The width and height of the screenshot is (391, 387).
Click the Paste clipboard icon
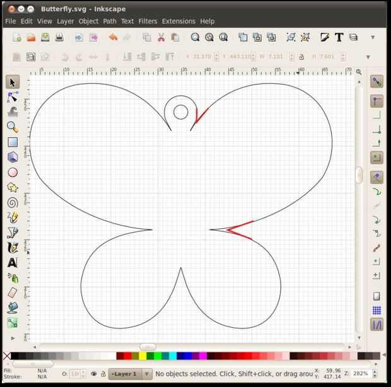tap(175, 37)
